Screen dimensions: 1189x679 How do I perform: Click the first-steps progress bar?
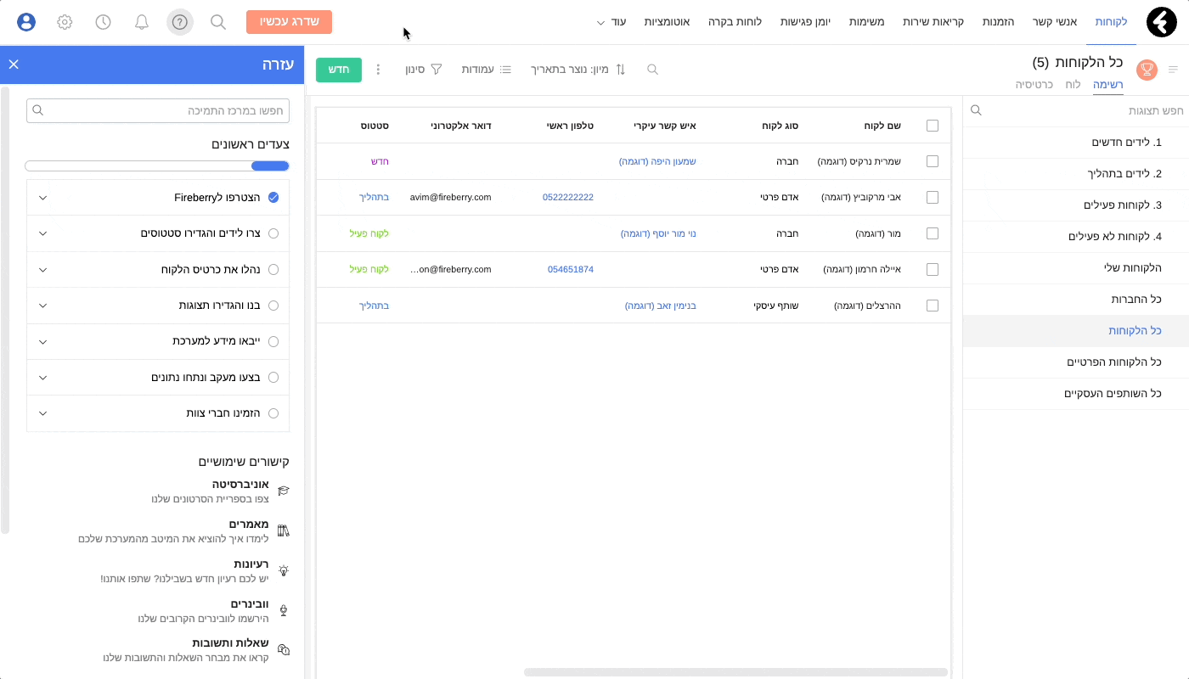[x=157, y=166]
